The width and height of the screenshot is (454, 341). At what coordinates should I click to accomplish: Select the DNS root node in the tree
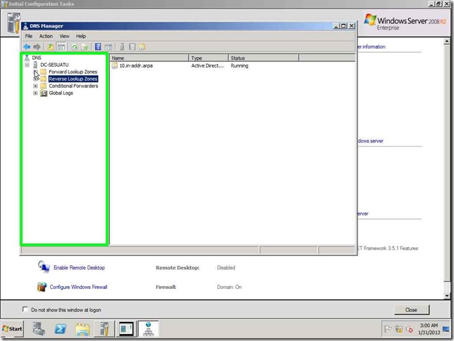[x=37, y=58]
